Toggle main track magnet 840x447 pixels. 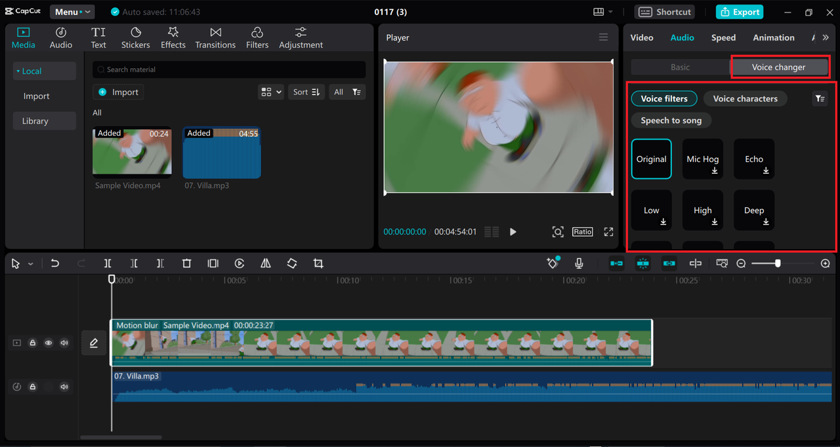(x=616, y=263)
